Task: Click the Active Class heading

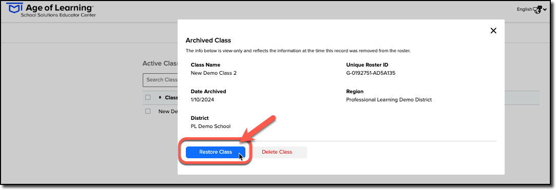Action: [x=160, y=64]
